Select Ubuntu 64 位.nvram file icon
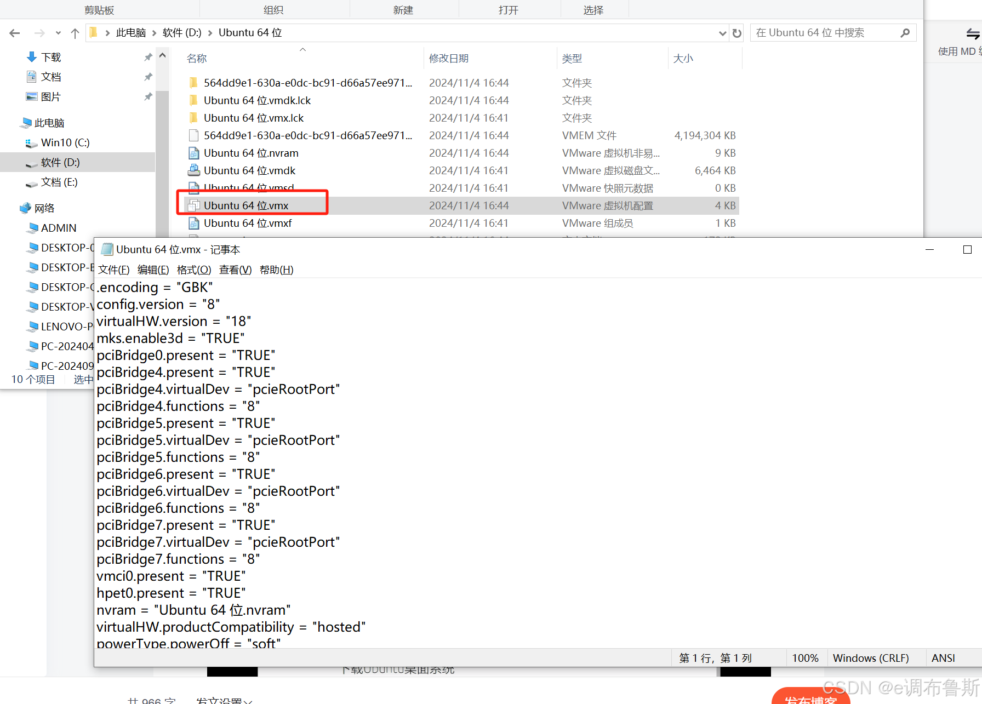 point(193,153)
